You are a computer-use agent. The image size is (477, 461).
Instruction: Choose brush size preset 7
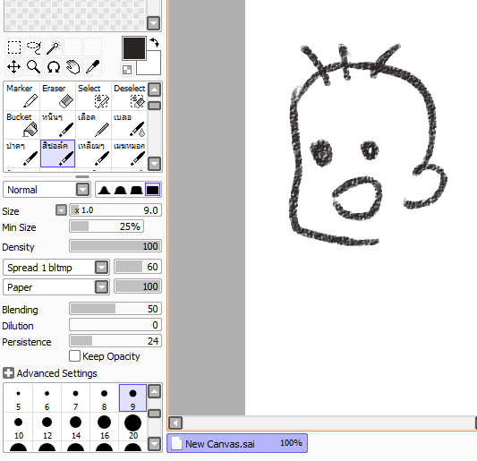click(x=75, y=398)
